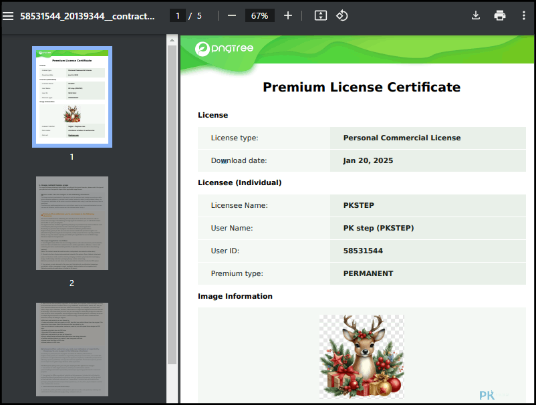
Task: Click the pngtree logo
Action: [225, 49]
